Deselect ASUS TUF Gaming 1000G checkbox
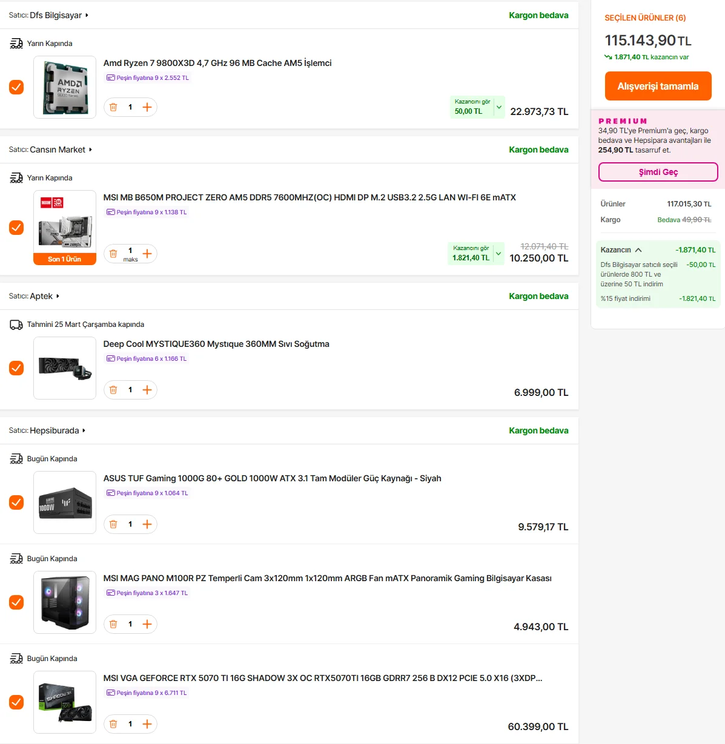Screen dimensions: 725x744 coord(16,502)
